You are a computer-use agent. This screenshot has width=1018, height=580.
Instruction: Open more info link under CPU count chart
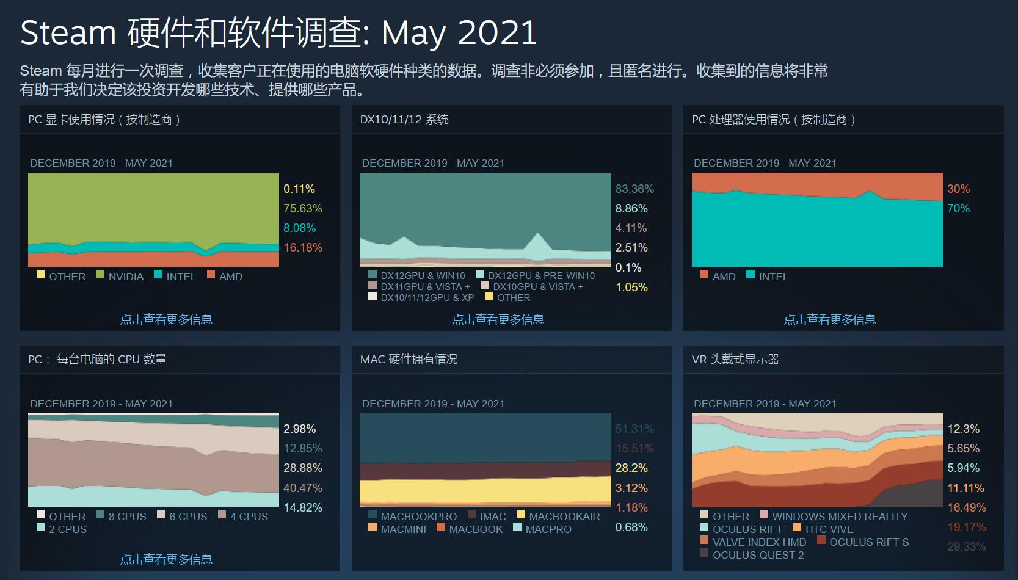[166, 559]
